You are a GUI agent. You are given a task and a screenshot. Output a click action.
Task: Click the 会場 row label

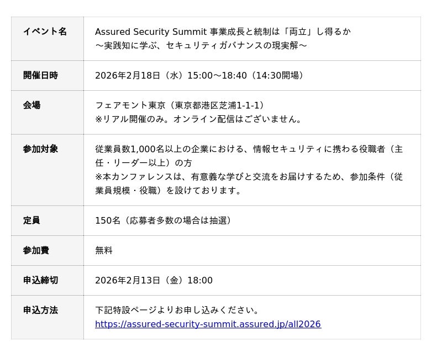tap(31, 105)
